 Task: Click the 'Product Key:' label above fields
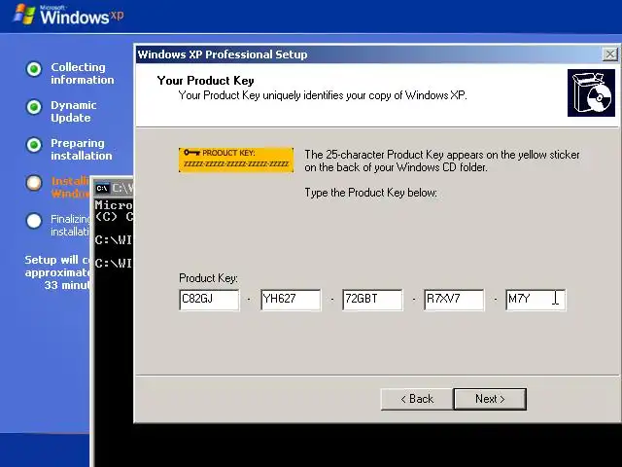pos(208,278)
